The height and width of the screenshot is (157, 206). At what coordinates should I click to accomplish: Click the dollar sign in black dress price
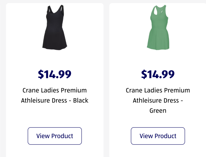pos(41,74)
